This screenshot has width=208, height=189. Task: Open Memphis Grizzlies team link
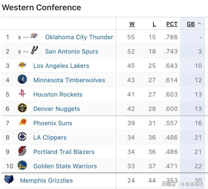(x=46, y=180)
